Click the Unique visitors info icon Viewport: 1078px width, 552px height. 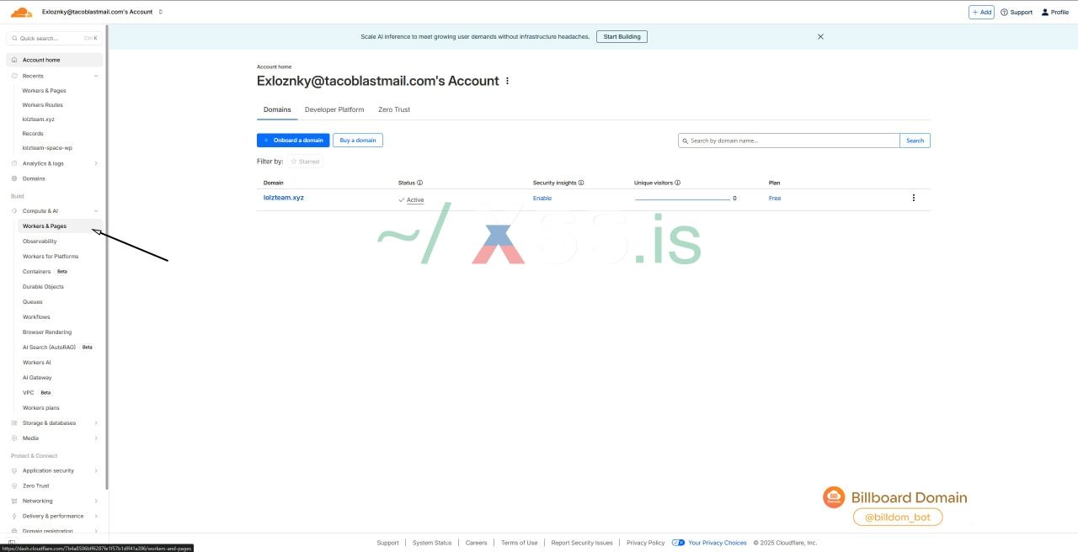click(x=678, y=183)
